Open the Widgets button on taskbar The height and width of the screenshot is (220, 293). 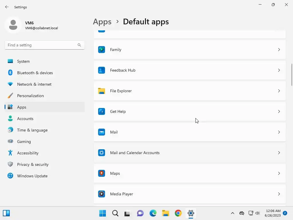pos(6,213)
